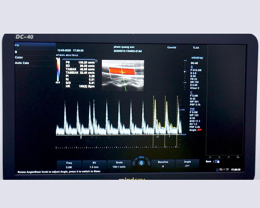
Task: Open the Auto Calc menu
Action: pyautogui.click(x=35, y=63)
